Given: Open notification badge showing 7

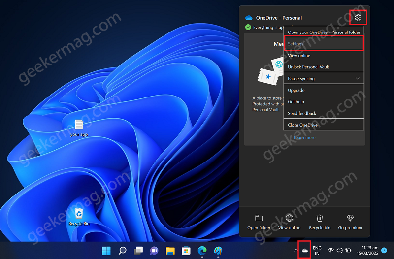Looking at the screenshot, I should (384, 250).
